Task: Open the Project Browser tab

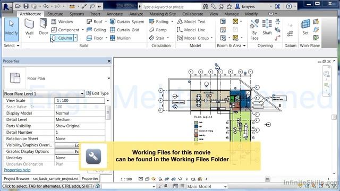Action: pos(41,179)
